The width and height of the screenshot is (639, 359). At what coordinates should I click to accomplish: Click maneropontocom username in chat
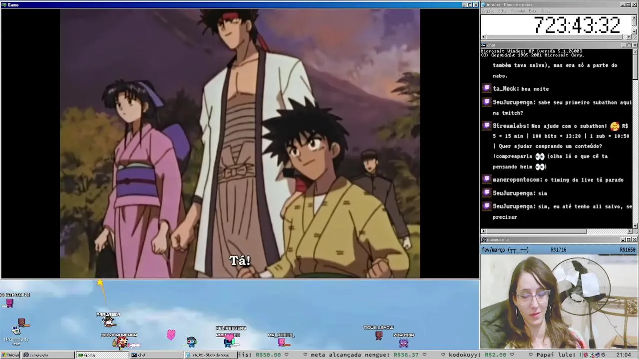coord(517,179)
